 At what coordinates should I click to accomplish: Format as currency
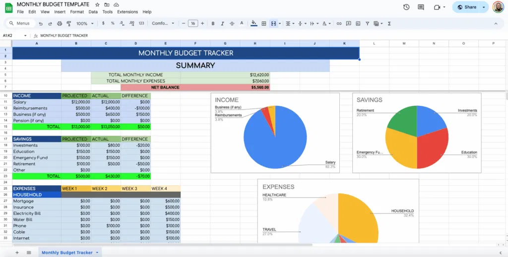click(103, 23)
